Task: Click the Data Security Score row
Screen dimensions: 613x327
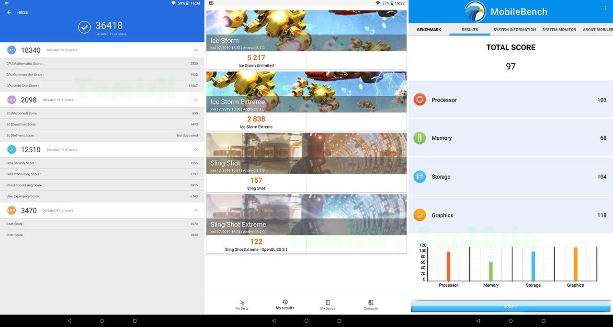Action: [x=102, y=163]
